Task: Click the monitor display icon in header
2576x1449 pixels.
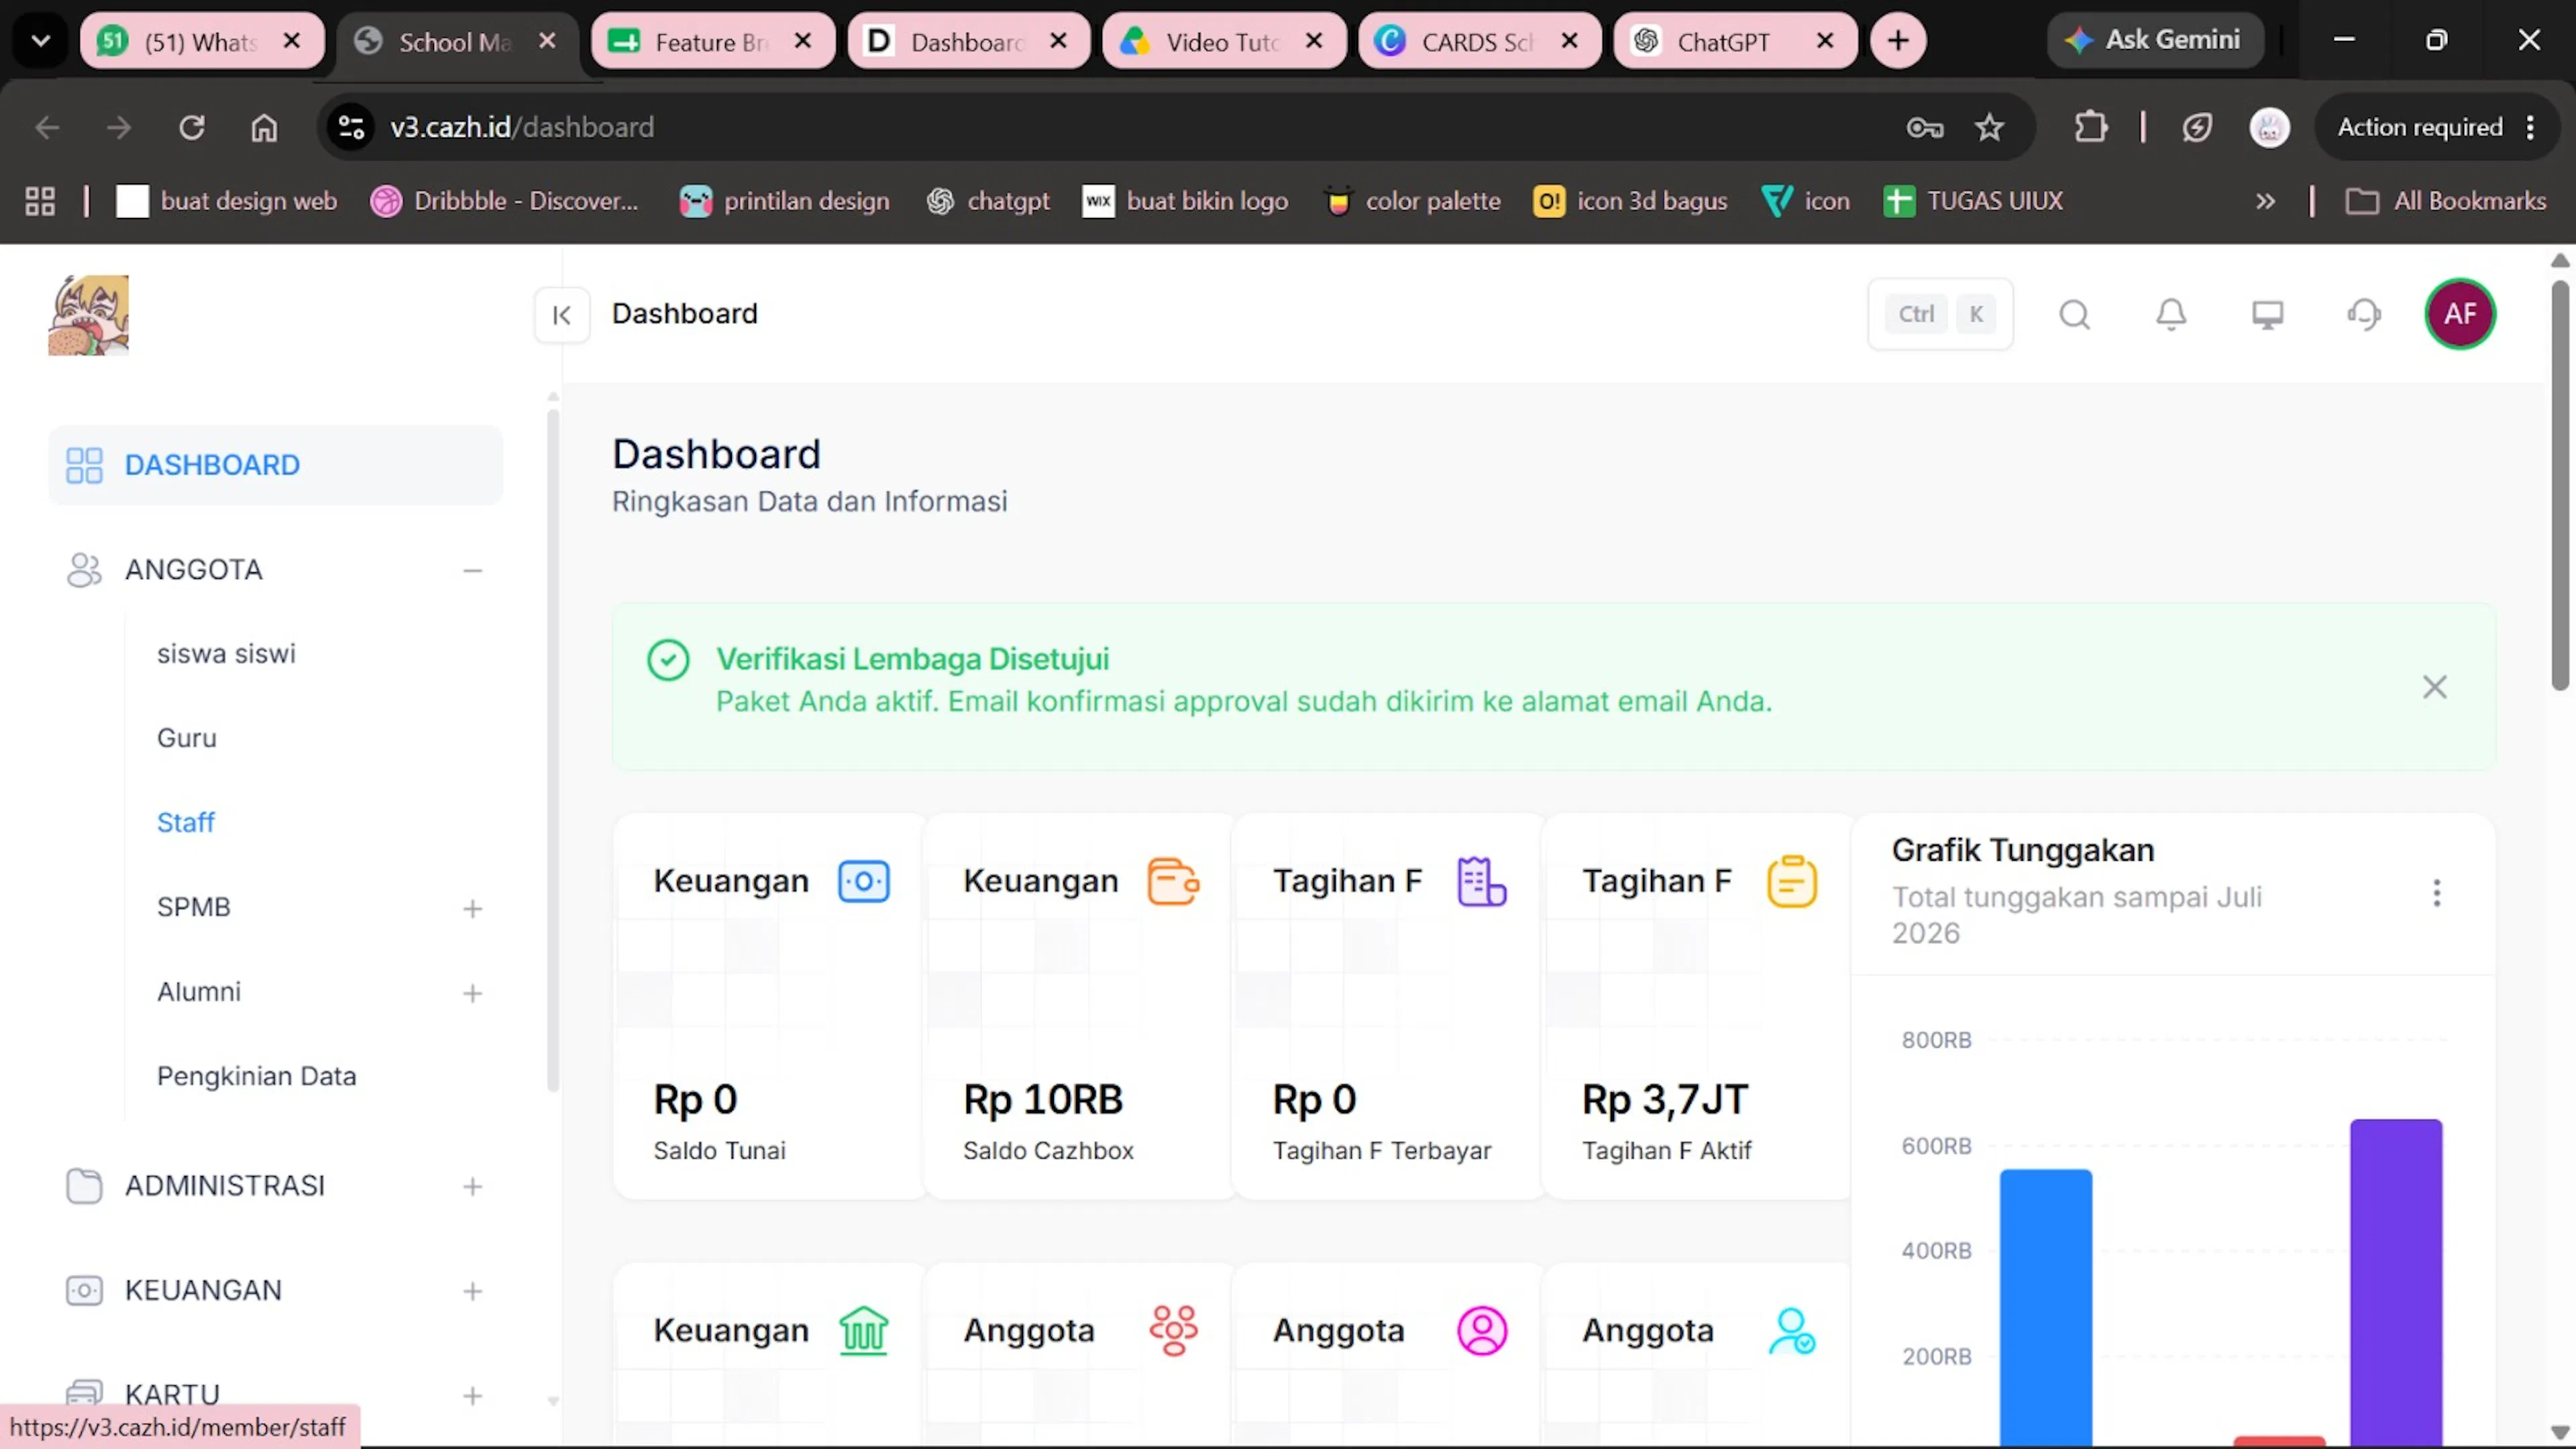Action: [x=2267, y=315]
